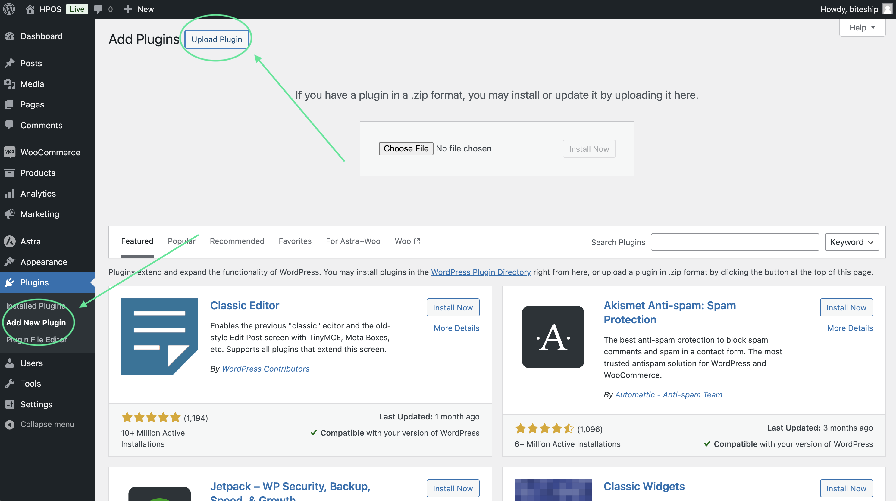Open the Classic Editor title link
The height and width of the screenshot is (501, 896).
pyautogui.click(x=245, y=305)
